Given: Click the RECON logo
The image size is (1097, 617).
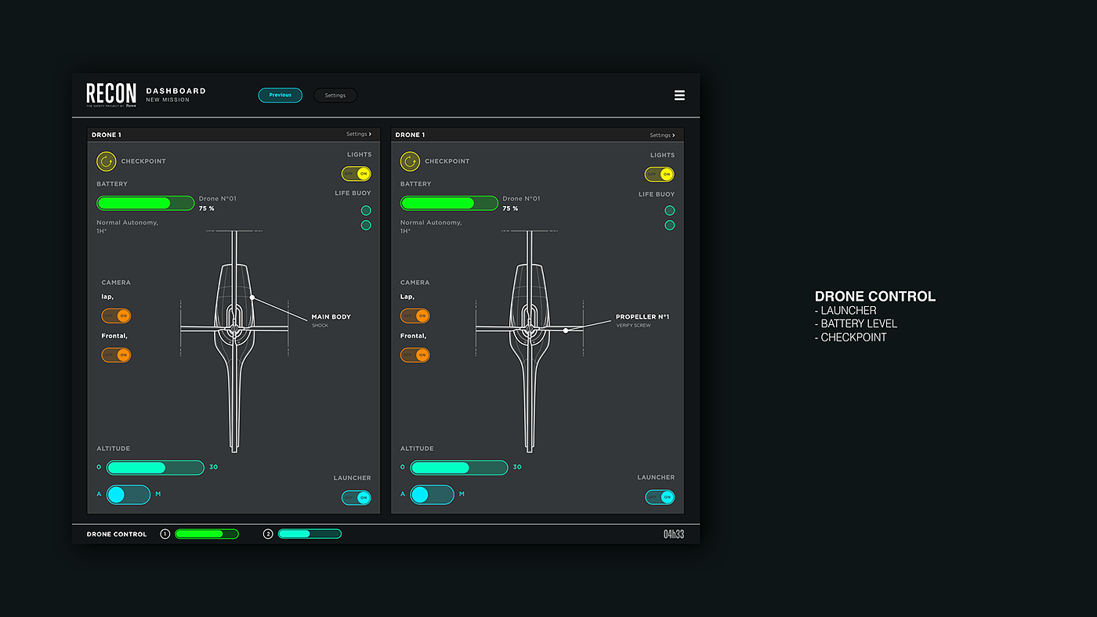Looking at the screenshot, I should pyautogui.click(x=111, y=95).
